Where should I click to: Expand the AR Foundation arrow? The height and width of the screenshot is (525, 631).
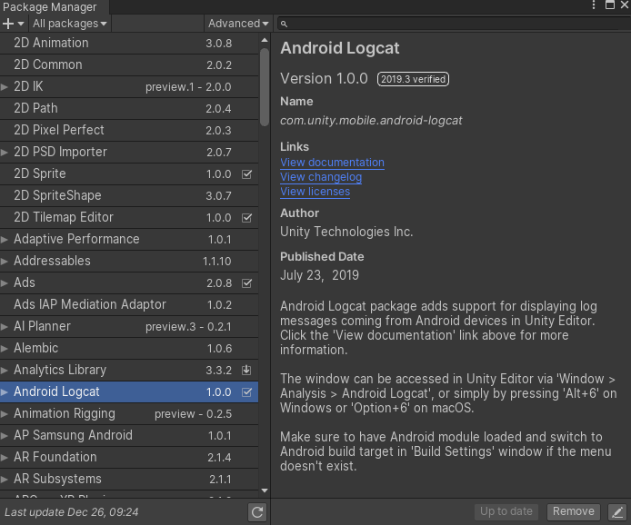5,458
